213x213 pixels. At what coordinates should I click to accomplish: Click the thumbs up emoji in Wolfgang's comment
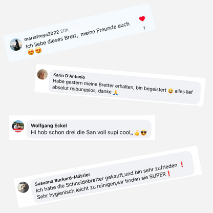[137, 133]
